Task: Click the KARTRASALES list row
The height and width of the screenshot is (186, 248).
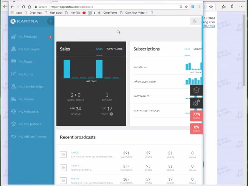Action: (x=167, y=96)
